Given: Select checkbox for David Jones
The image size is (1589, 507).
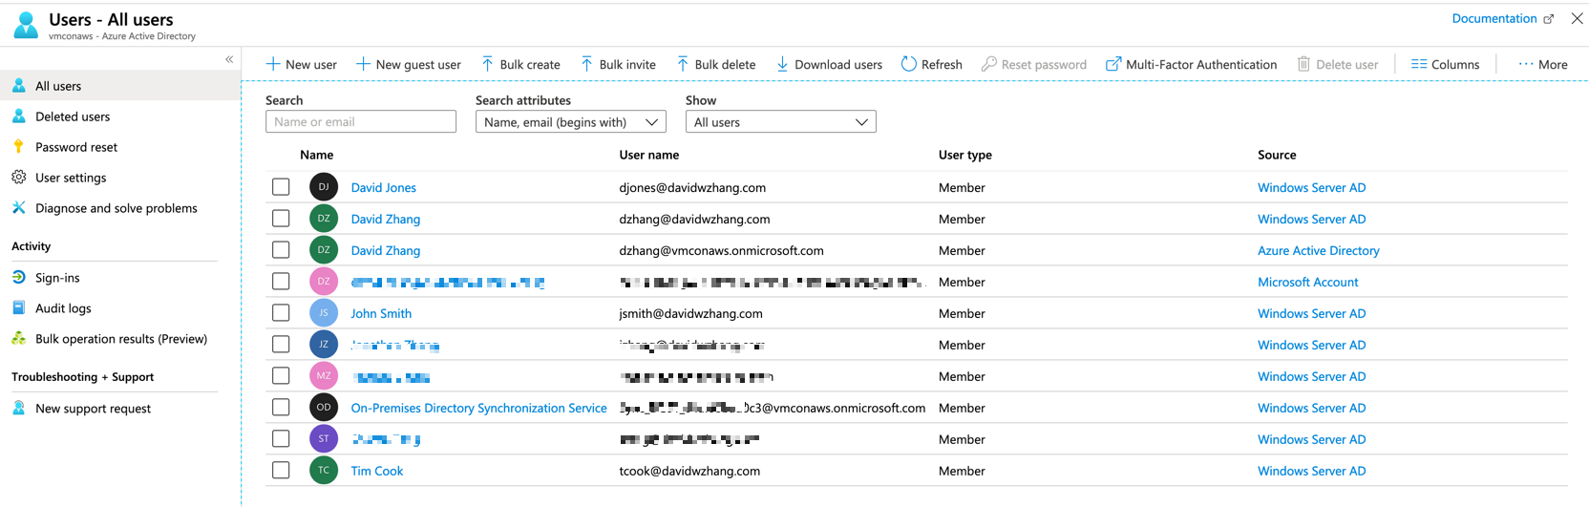Looking at the screenshot, I should pyautogui.click(x=281, y=187).
